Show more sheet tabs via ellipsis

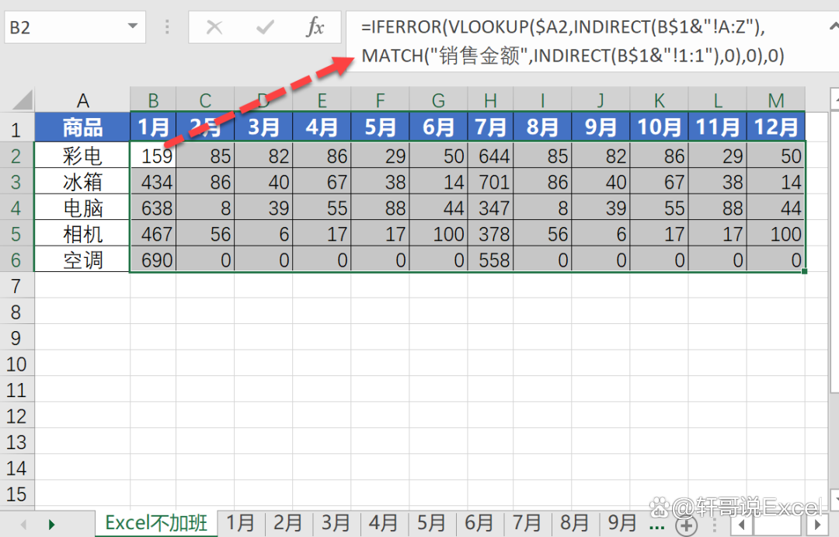click(x=656, y=526)
